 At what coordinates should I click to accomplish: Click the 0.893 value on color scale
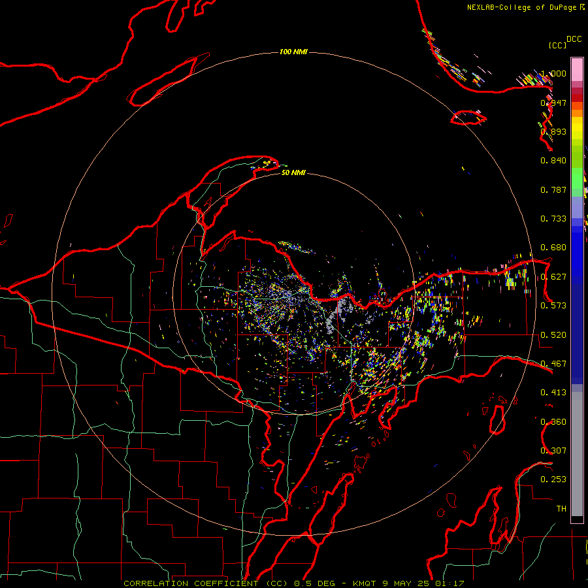click(x=553, y=131)
